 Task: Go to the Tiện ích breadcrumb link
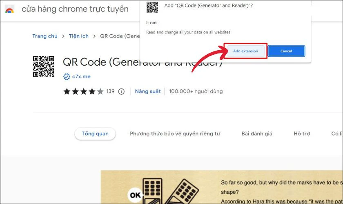[x=79, y=36]
